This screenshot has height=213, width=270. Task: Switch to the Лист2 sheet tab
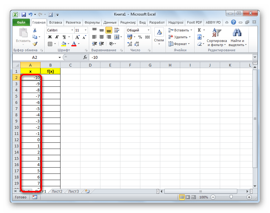pos(57,191)
